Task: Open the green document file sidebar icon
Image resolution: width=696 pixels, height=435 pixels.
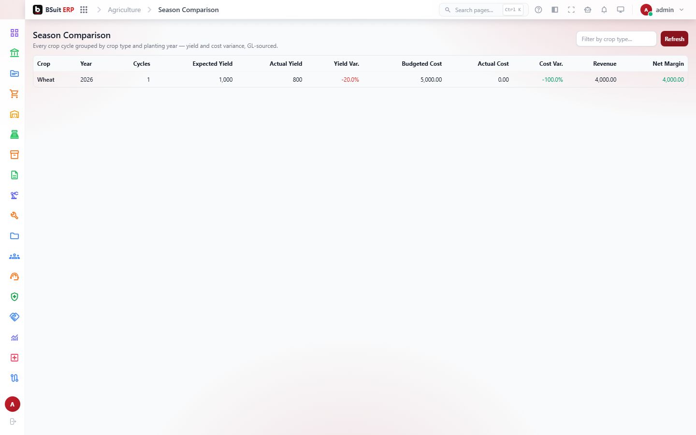Action: (14, 175)
